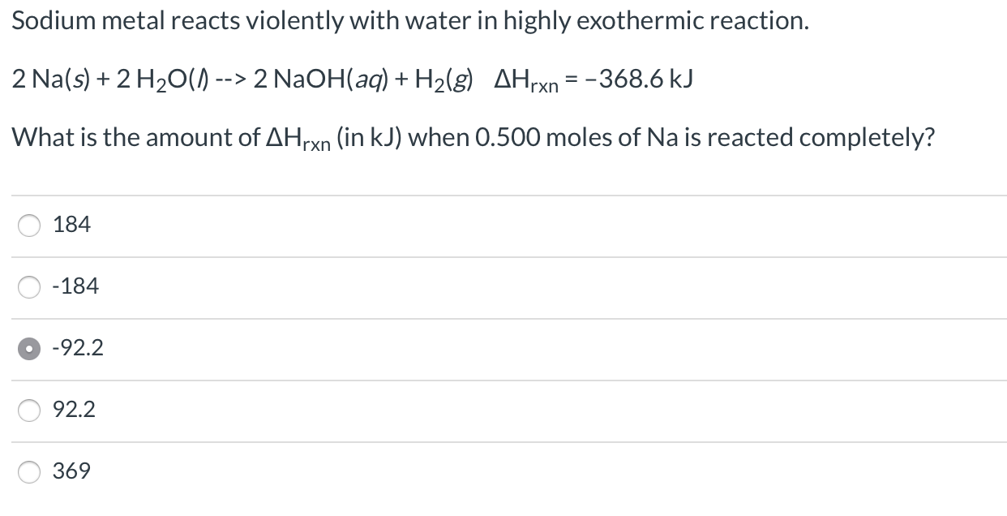The width and height of the screenshot is (1007, 516).
Task: Click the divider line above answer 184
Action: tap(503, 195)
